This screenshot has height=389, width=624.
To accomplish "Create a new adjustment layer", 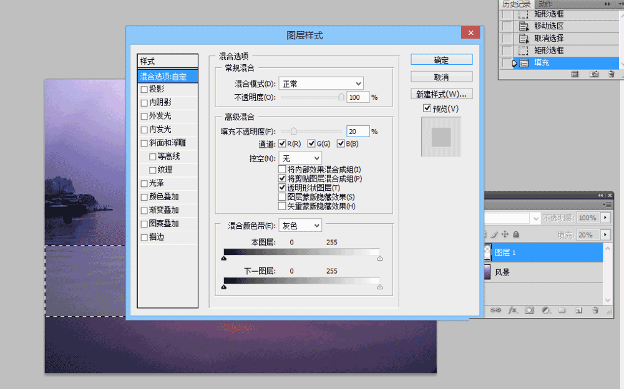I will click(x=546, y=310).
